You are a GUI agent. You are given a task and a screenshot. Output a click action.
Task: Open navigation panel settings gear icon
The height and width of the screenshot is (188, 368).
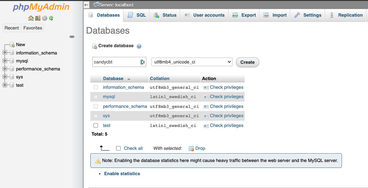tap(44, 18)
